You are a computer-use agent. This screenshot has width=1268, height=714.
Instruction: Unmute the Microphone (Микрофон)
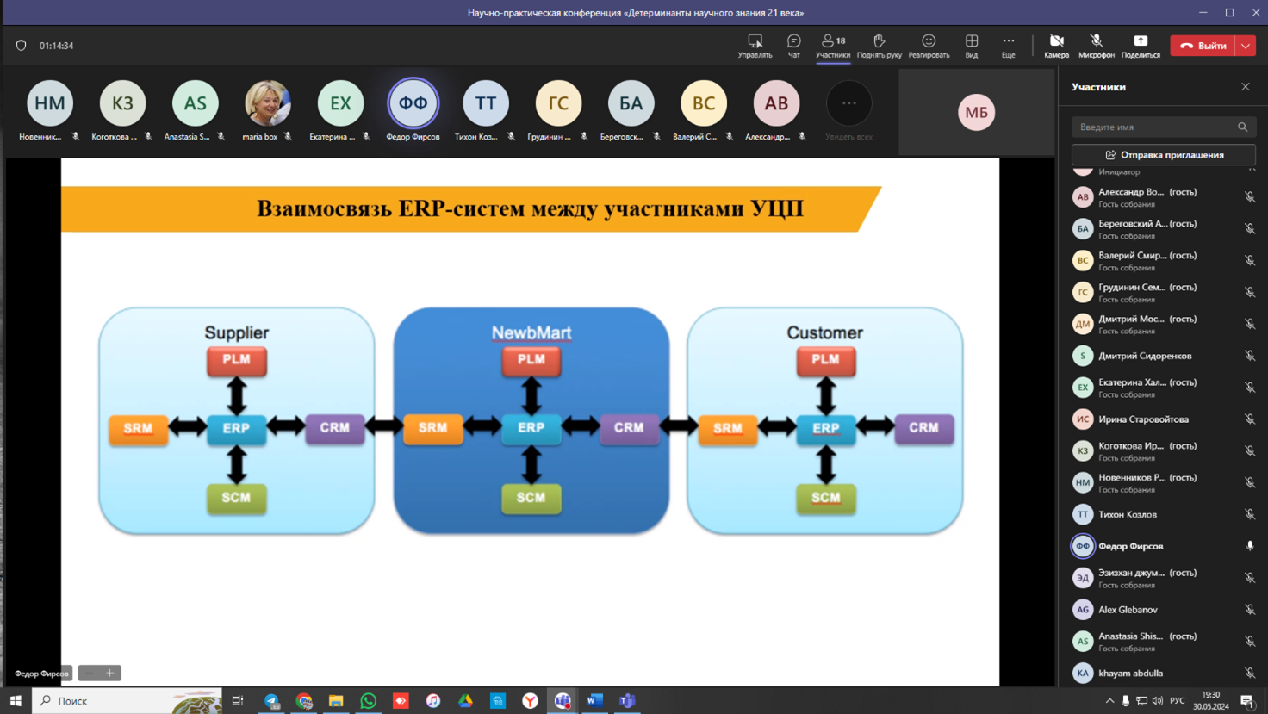coord(1096,46)
